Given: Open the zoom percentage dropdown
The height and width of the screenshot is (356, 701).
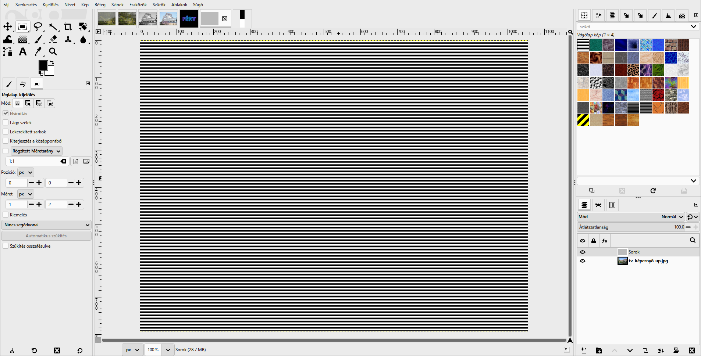Looking at the screenshot, I should 168,350.
